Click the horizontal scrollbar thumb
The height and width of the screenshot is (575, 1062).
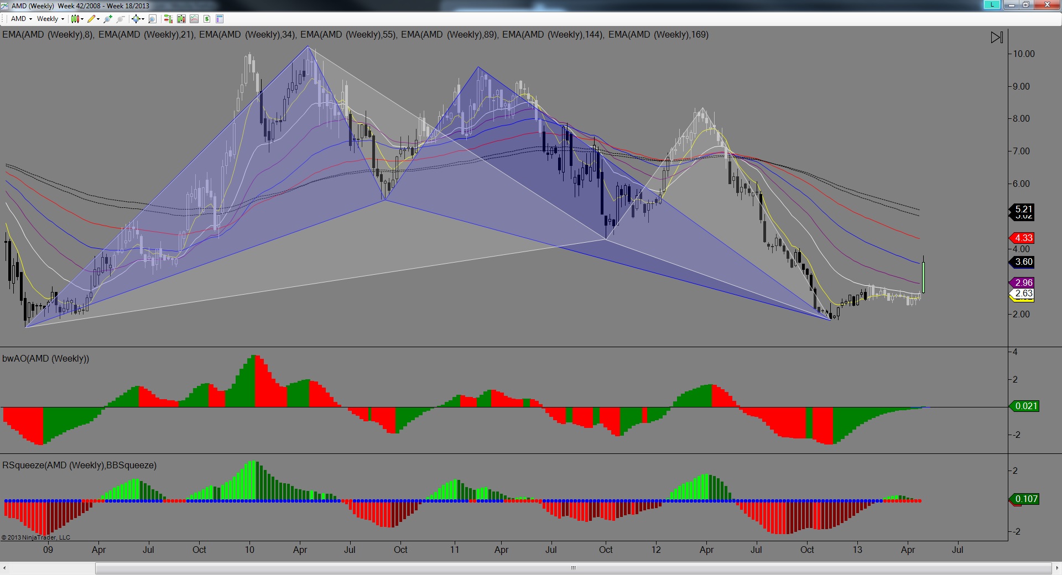574,568
